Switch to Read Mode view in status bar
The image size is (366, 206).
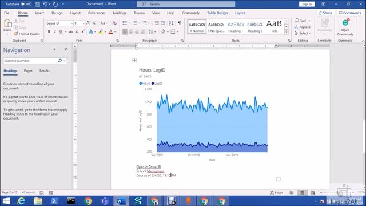click(x=291, y=192)
